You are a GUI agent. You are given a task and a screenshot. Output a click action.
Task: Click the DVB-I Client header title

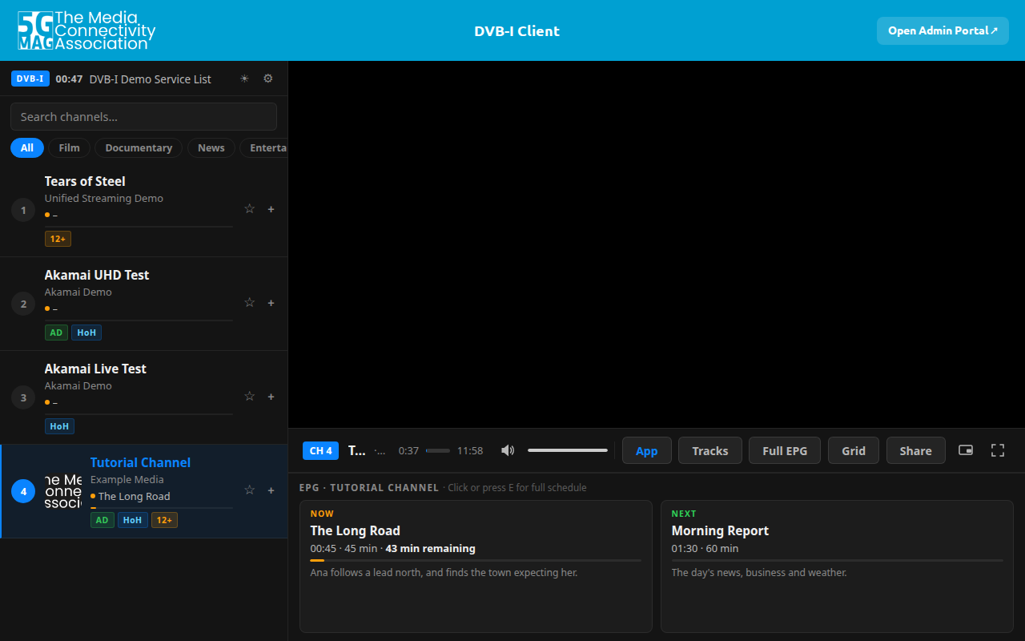pos(517,30)
